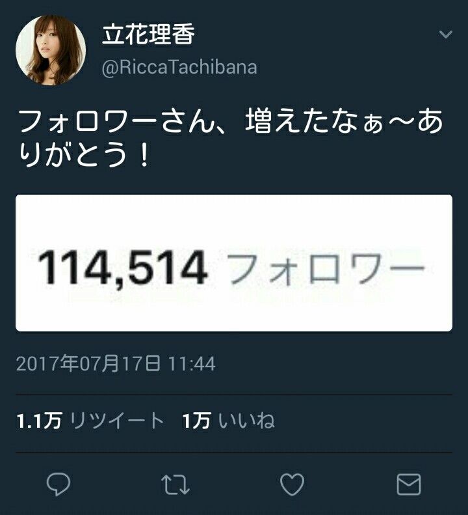Click the 114,514 follower count number
This screenshot has height=515, width=468.
[x=122, y=267]
